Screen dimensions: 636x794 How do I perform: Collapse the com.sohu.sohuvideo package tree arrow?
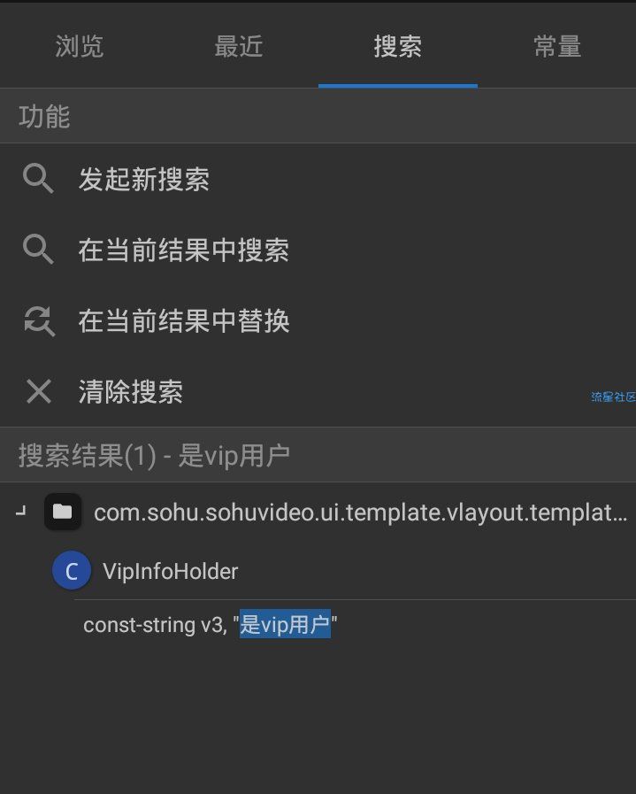click(x=20, y=512)
